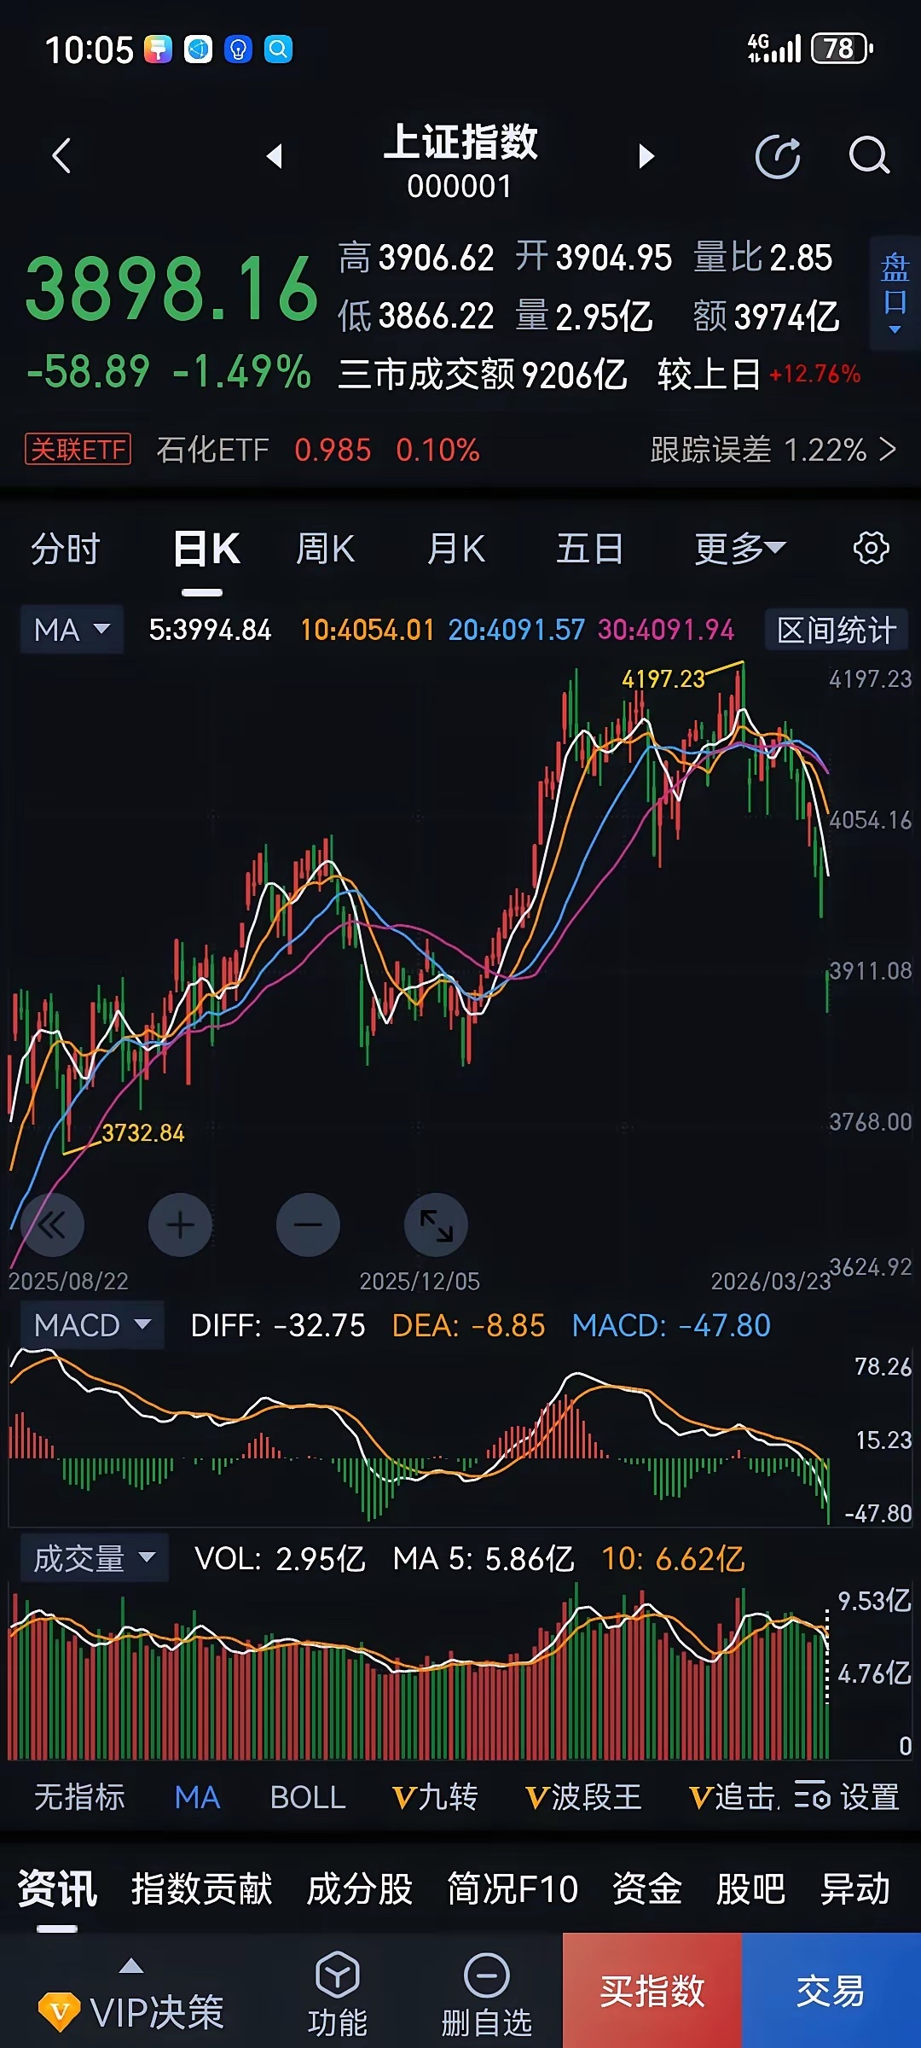This screenshot has height=2048, width=921.
Task: Expand the 盘口 side panel
Action: [895, 294]
